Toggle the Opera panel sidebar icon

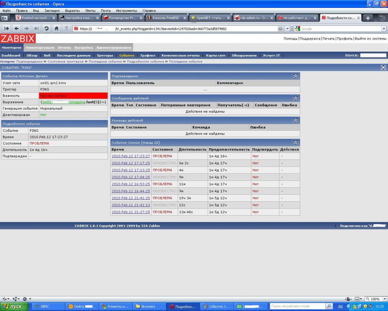click(x=5, y=18)
